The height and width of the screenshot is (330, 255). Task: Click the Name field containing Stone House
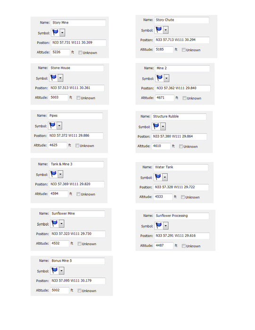coord(76,68)
